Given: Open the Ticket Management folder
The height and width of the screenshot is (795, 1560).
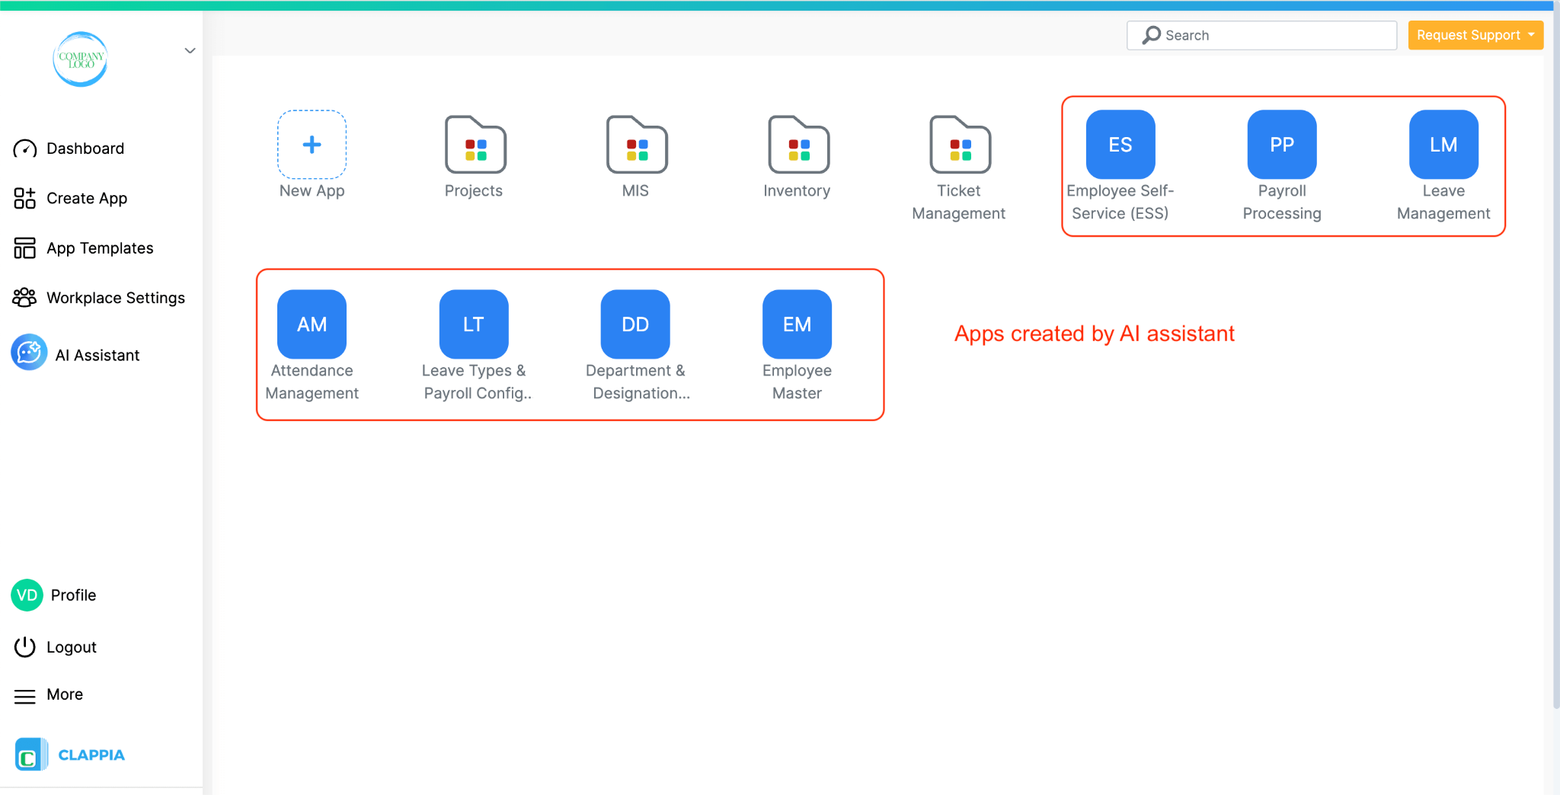Looking at the screenshot, I should [x=959, y=145].
